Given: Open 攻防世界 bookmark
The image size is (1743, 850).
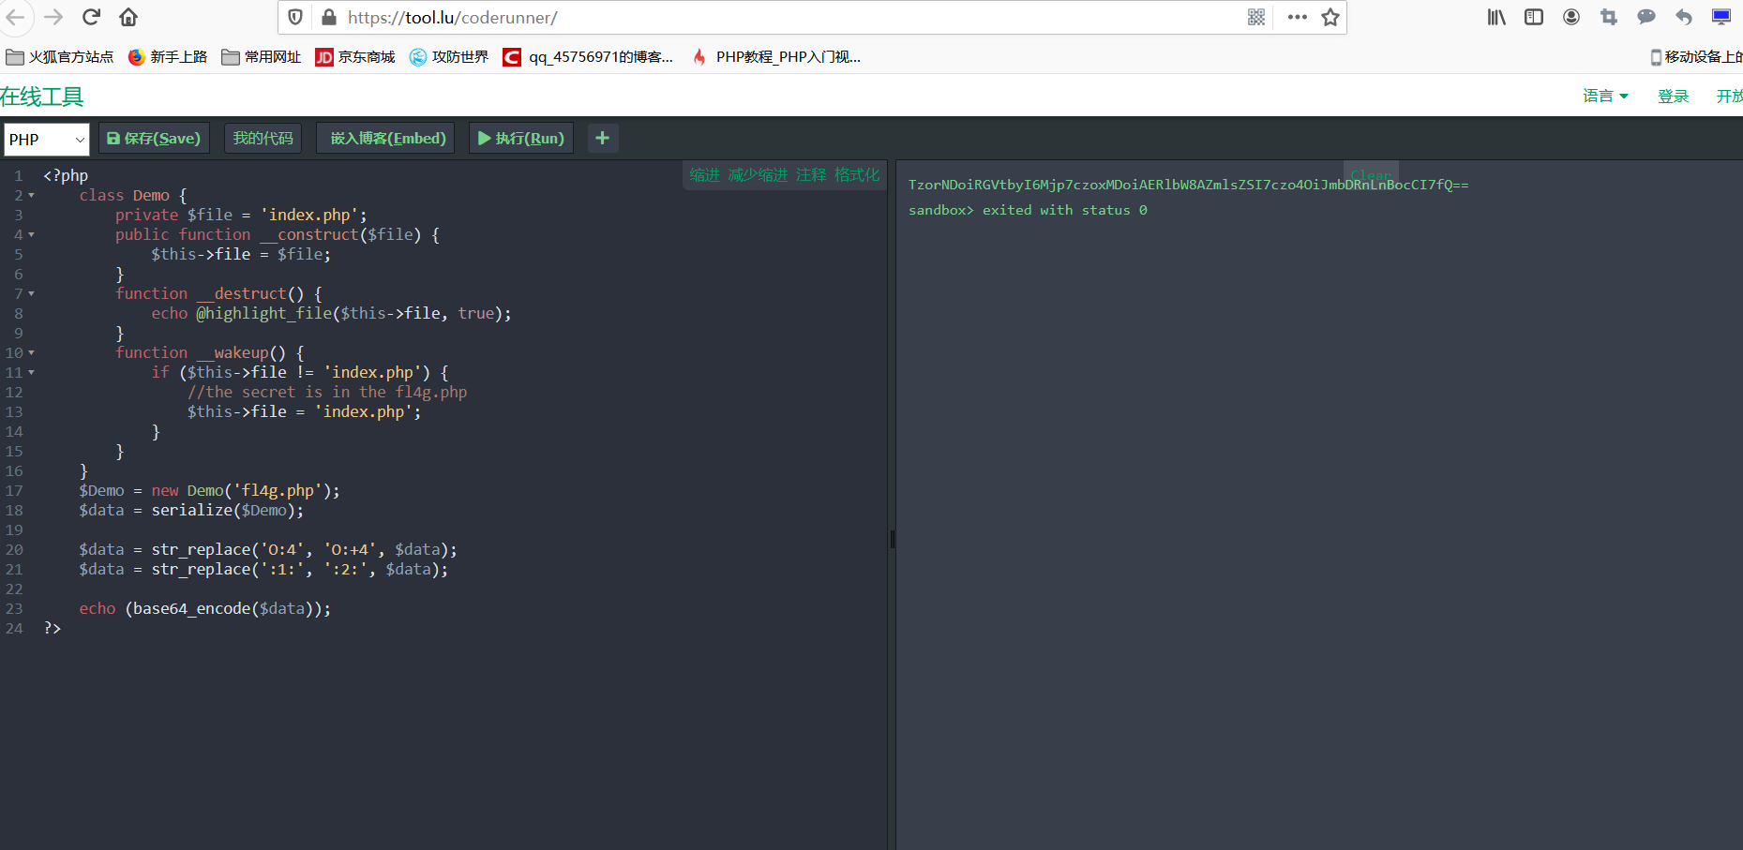Looking at the screenshot, I should point(449,57).
